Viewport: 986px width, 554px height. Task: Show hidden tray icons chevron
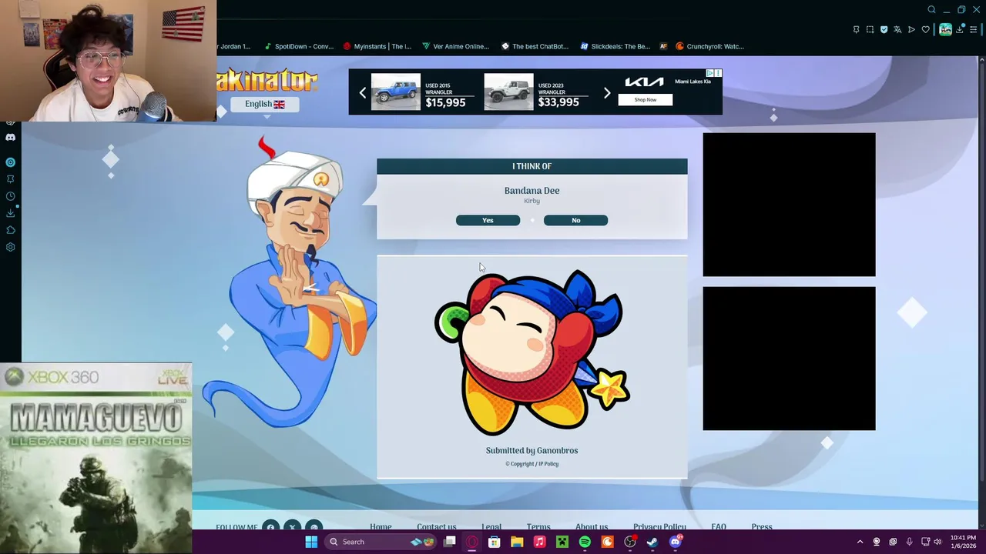(860, 542)
